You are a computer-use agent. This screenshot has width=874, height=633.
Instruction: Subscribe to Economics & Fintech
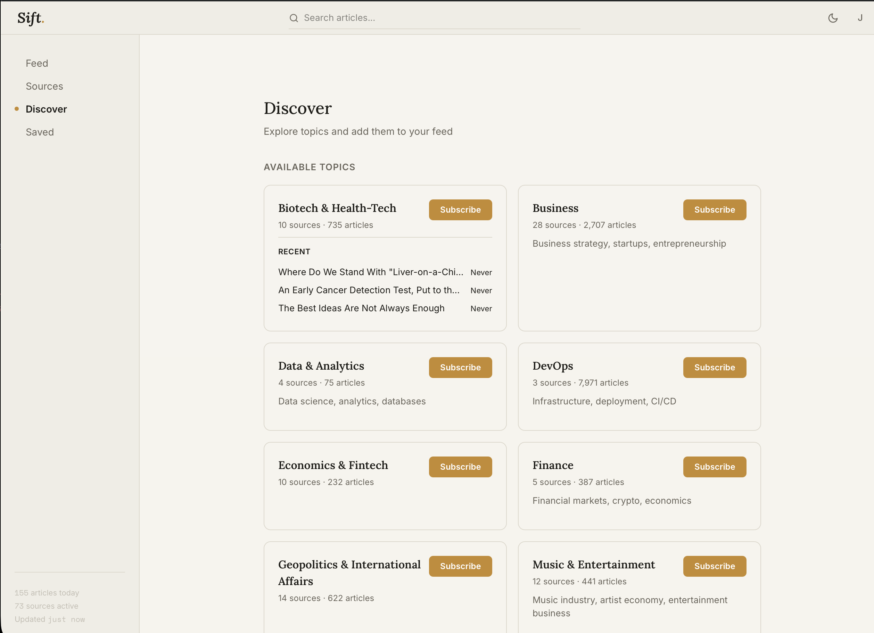[x=460, y=467]
